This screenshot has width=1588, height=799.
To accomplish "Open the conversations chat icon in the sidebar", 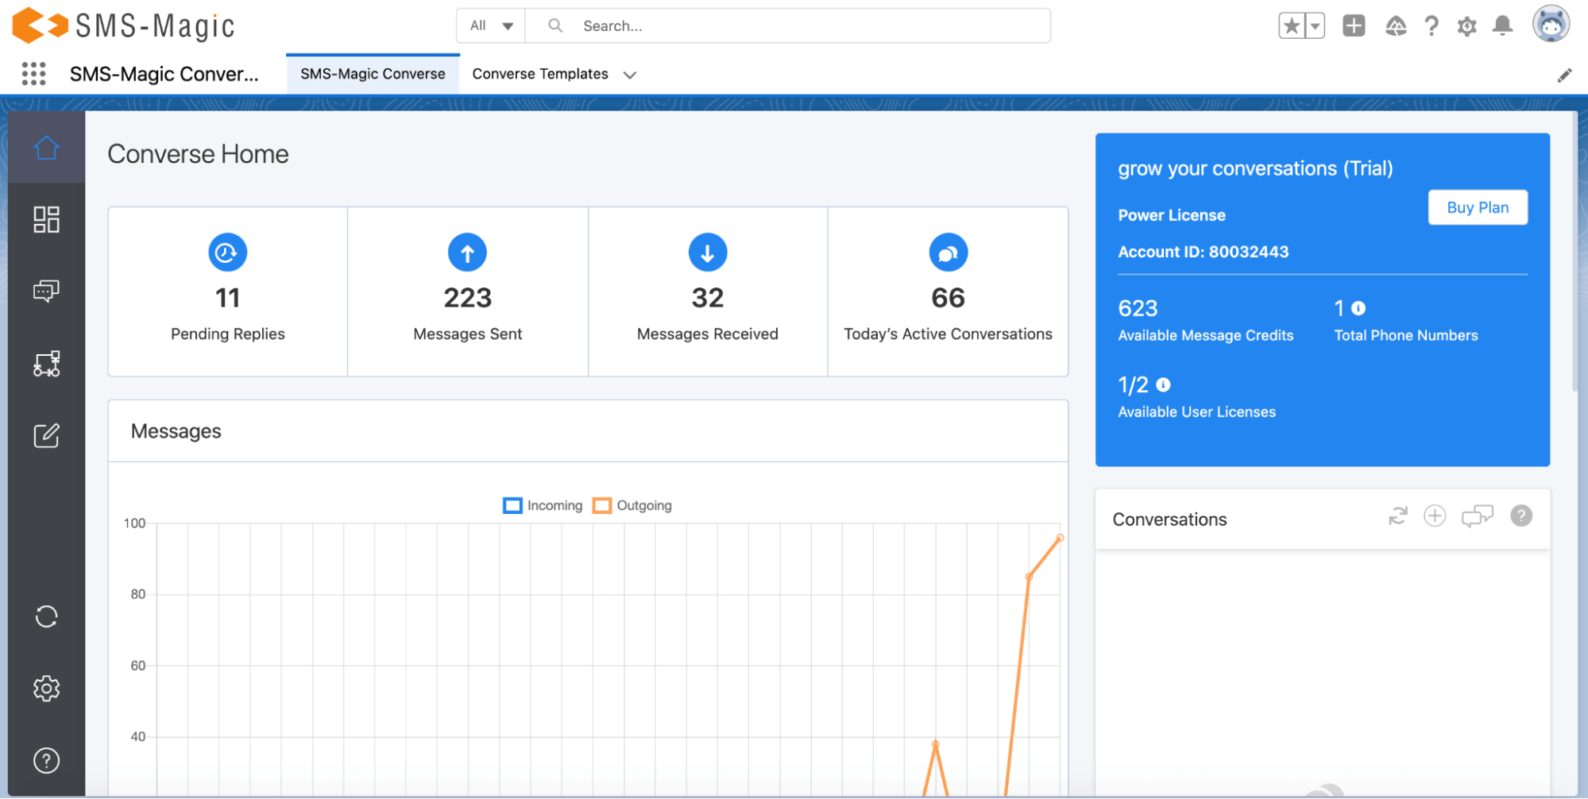I will tap(46, 291).
